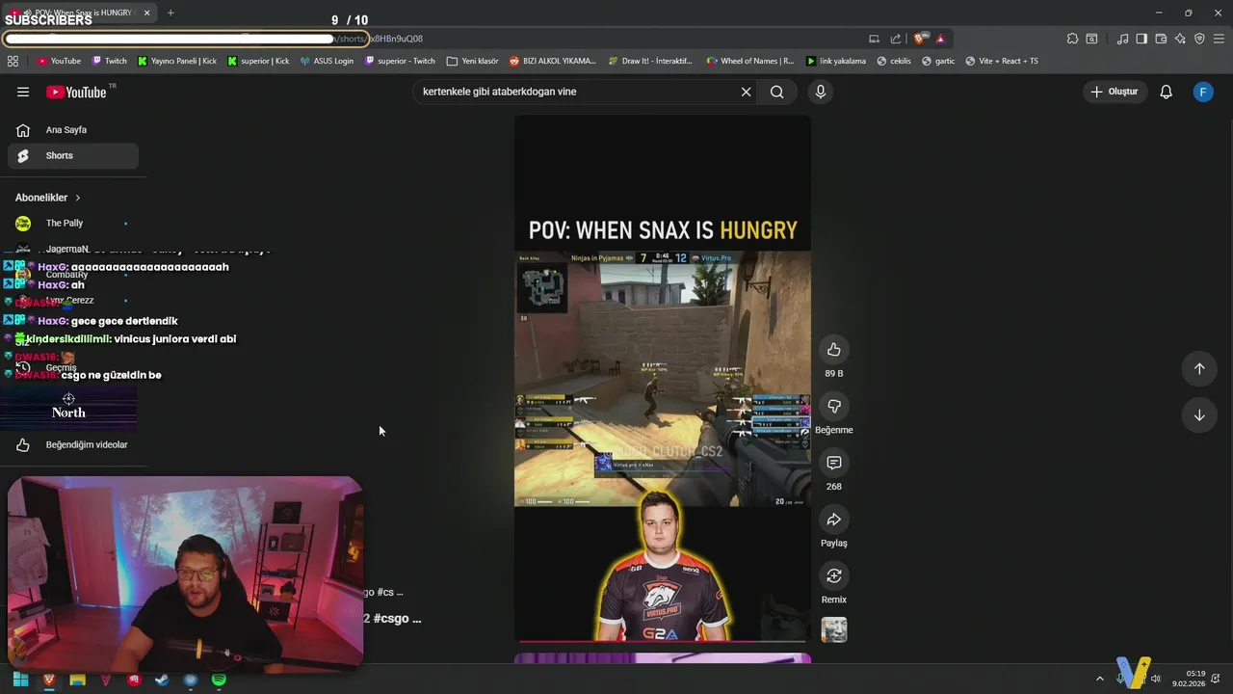1233x694 pixels.
Task: Show hidden system tray icons
Action: click(x=1100, y=679)
